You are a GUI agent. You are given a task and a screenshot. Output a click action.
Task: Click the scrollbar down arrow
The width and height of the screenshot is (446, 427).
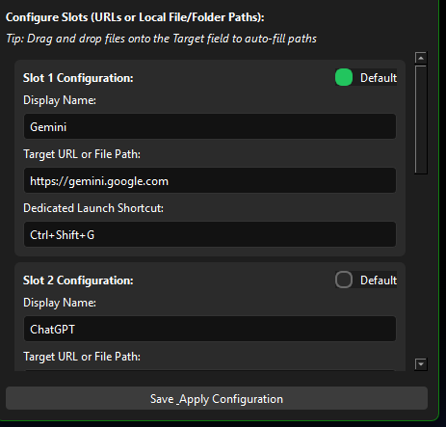(421, 364)
